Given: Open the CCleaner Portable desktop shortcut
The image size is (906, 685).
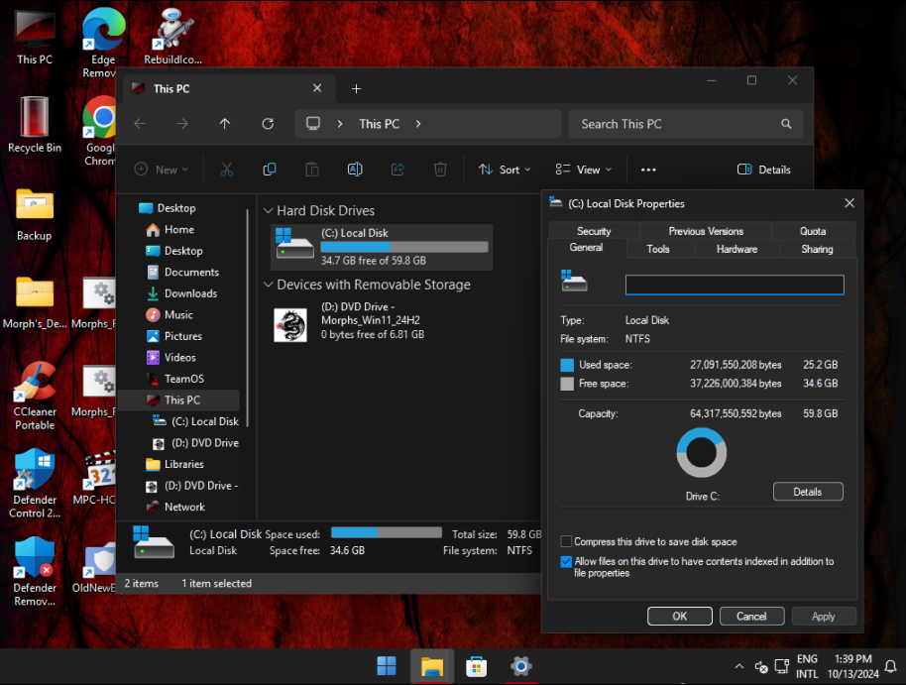Looking at the screenshot, I should [35, 396].
